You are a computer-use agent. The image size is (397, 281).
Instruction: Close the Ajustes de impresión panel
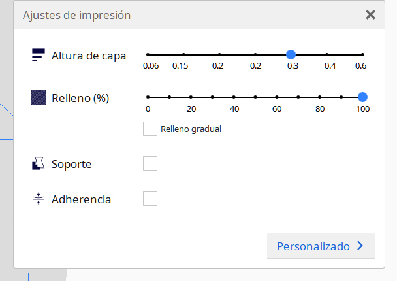[370, 14]
